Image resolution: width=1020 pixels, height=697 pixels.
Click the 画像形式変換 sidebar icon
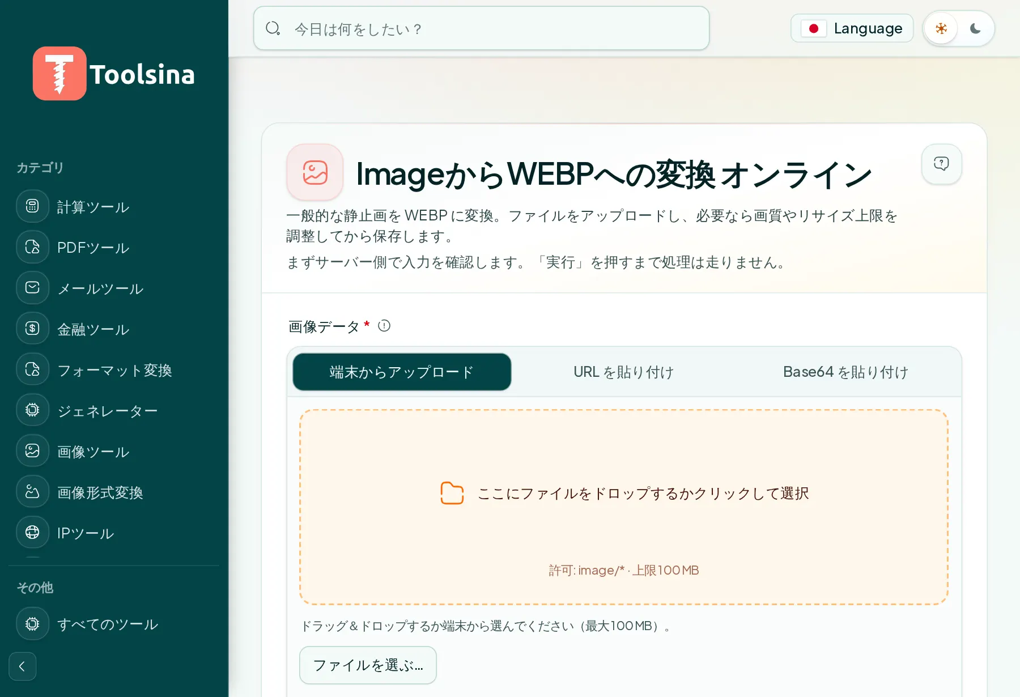(32, 492)
